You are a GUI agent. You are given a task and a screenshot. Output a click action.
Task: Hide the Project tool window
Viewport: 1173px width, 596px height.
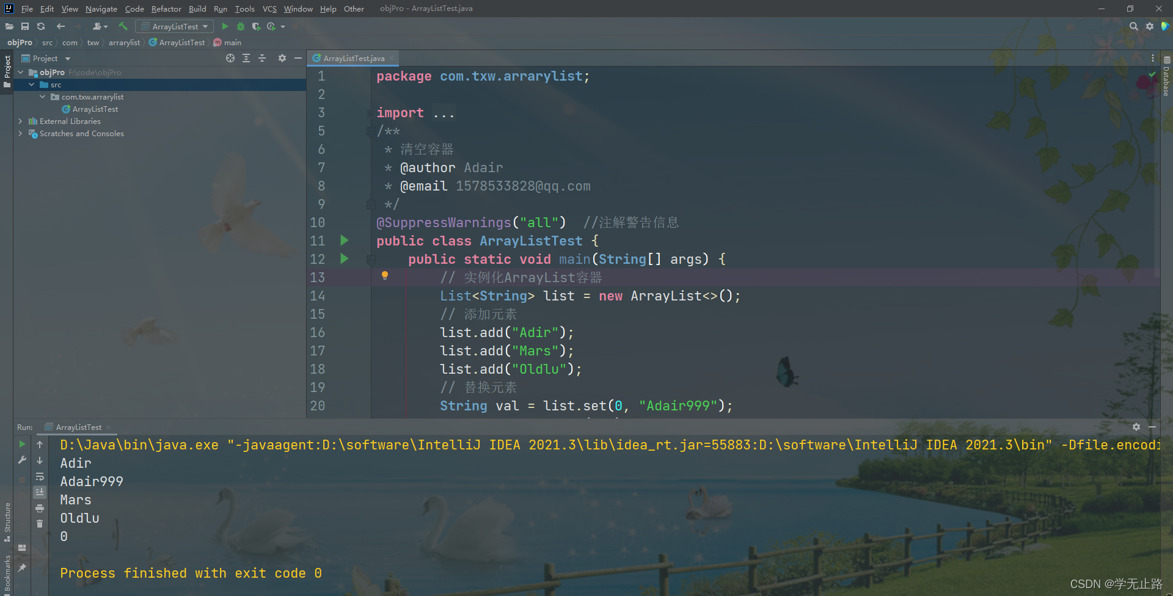pos(298,58)
